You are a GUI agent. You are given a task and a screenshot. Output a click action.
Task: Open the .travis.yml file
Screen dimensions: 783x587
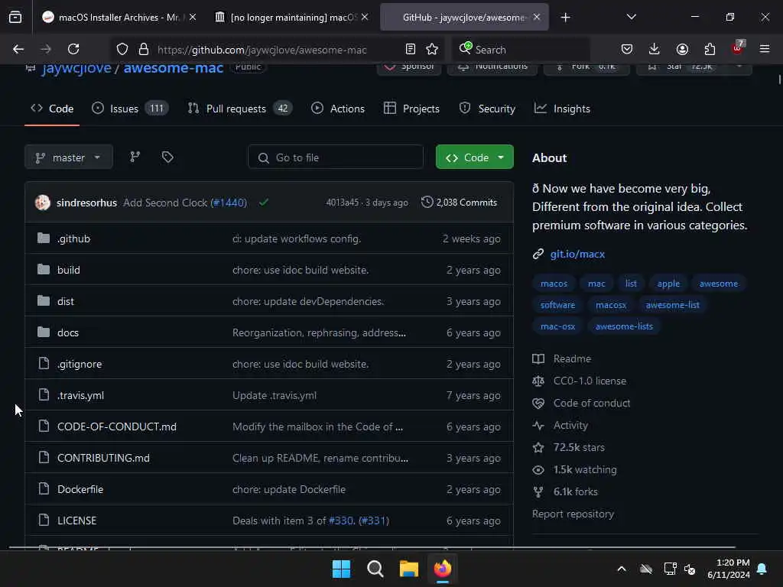coord(80,395)
